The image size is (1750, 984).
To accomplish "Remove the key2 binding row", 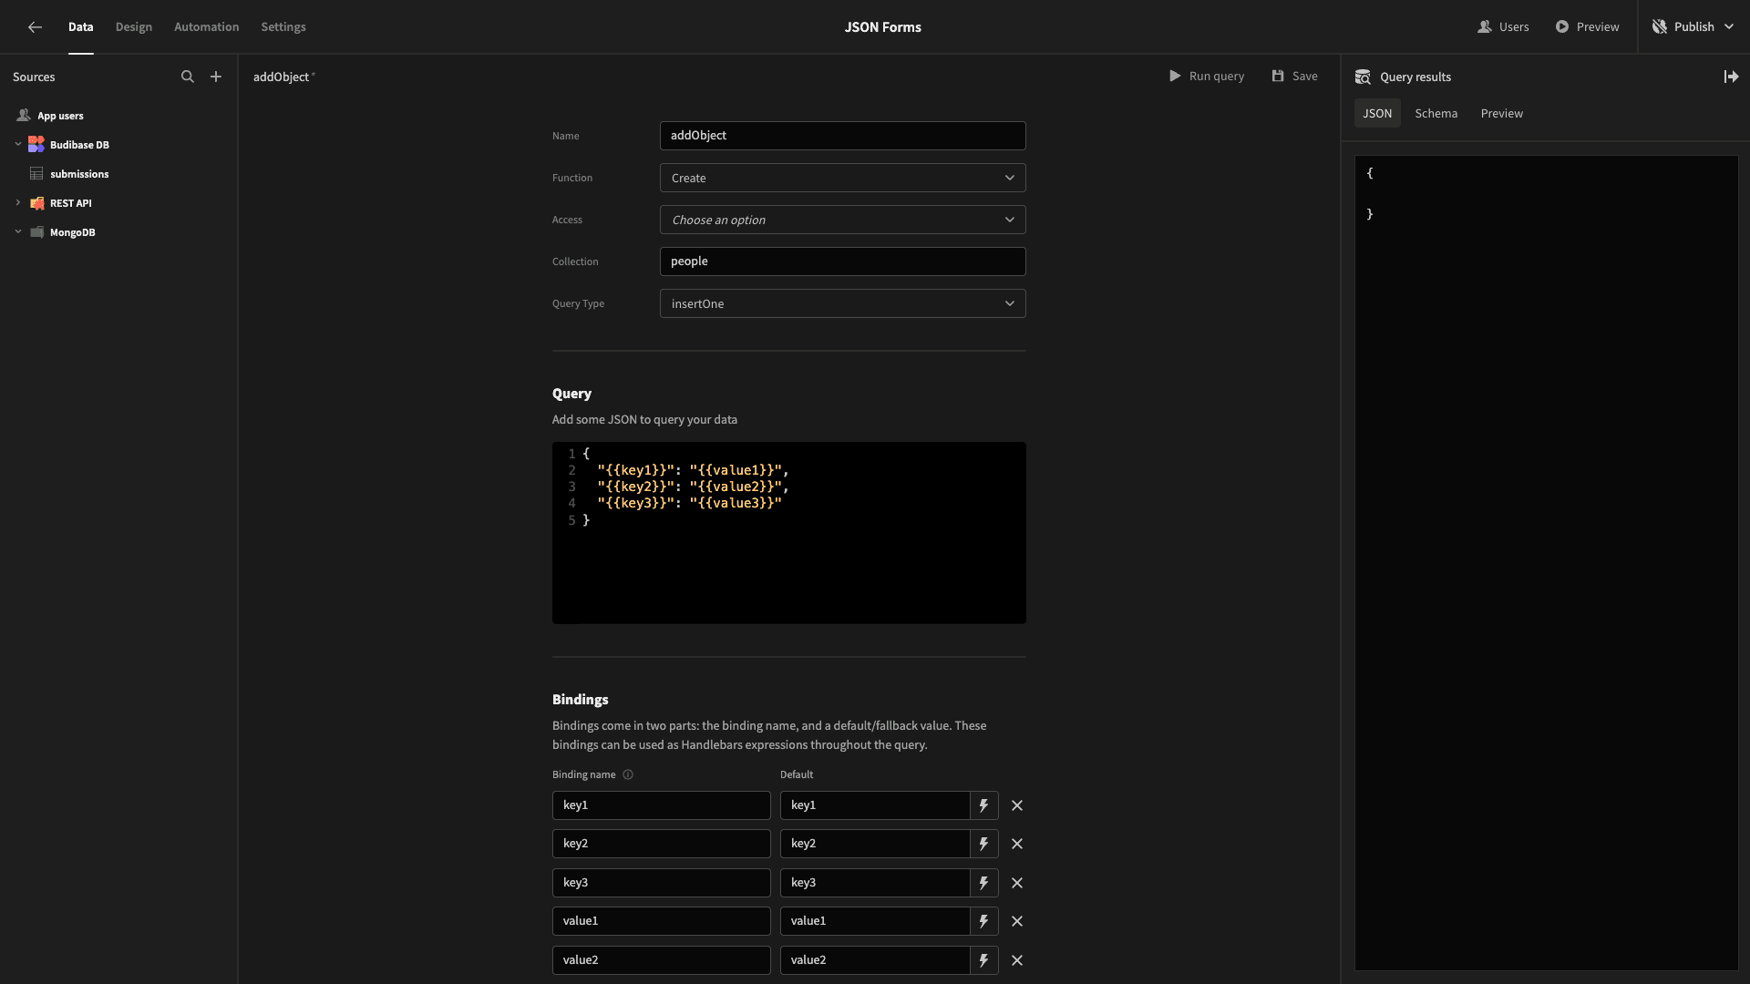I will [1017, 844].
